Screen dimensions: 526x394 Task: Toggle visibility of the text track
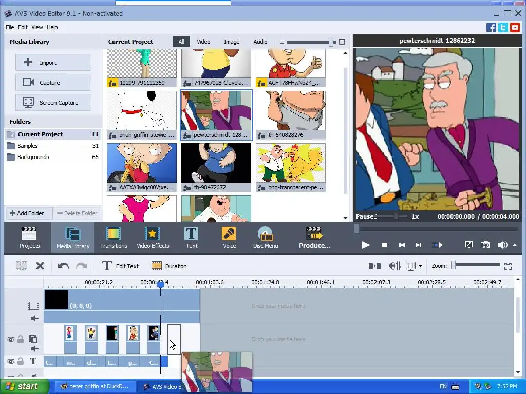point(11,361)
